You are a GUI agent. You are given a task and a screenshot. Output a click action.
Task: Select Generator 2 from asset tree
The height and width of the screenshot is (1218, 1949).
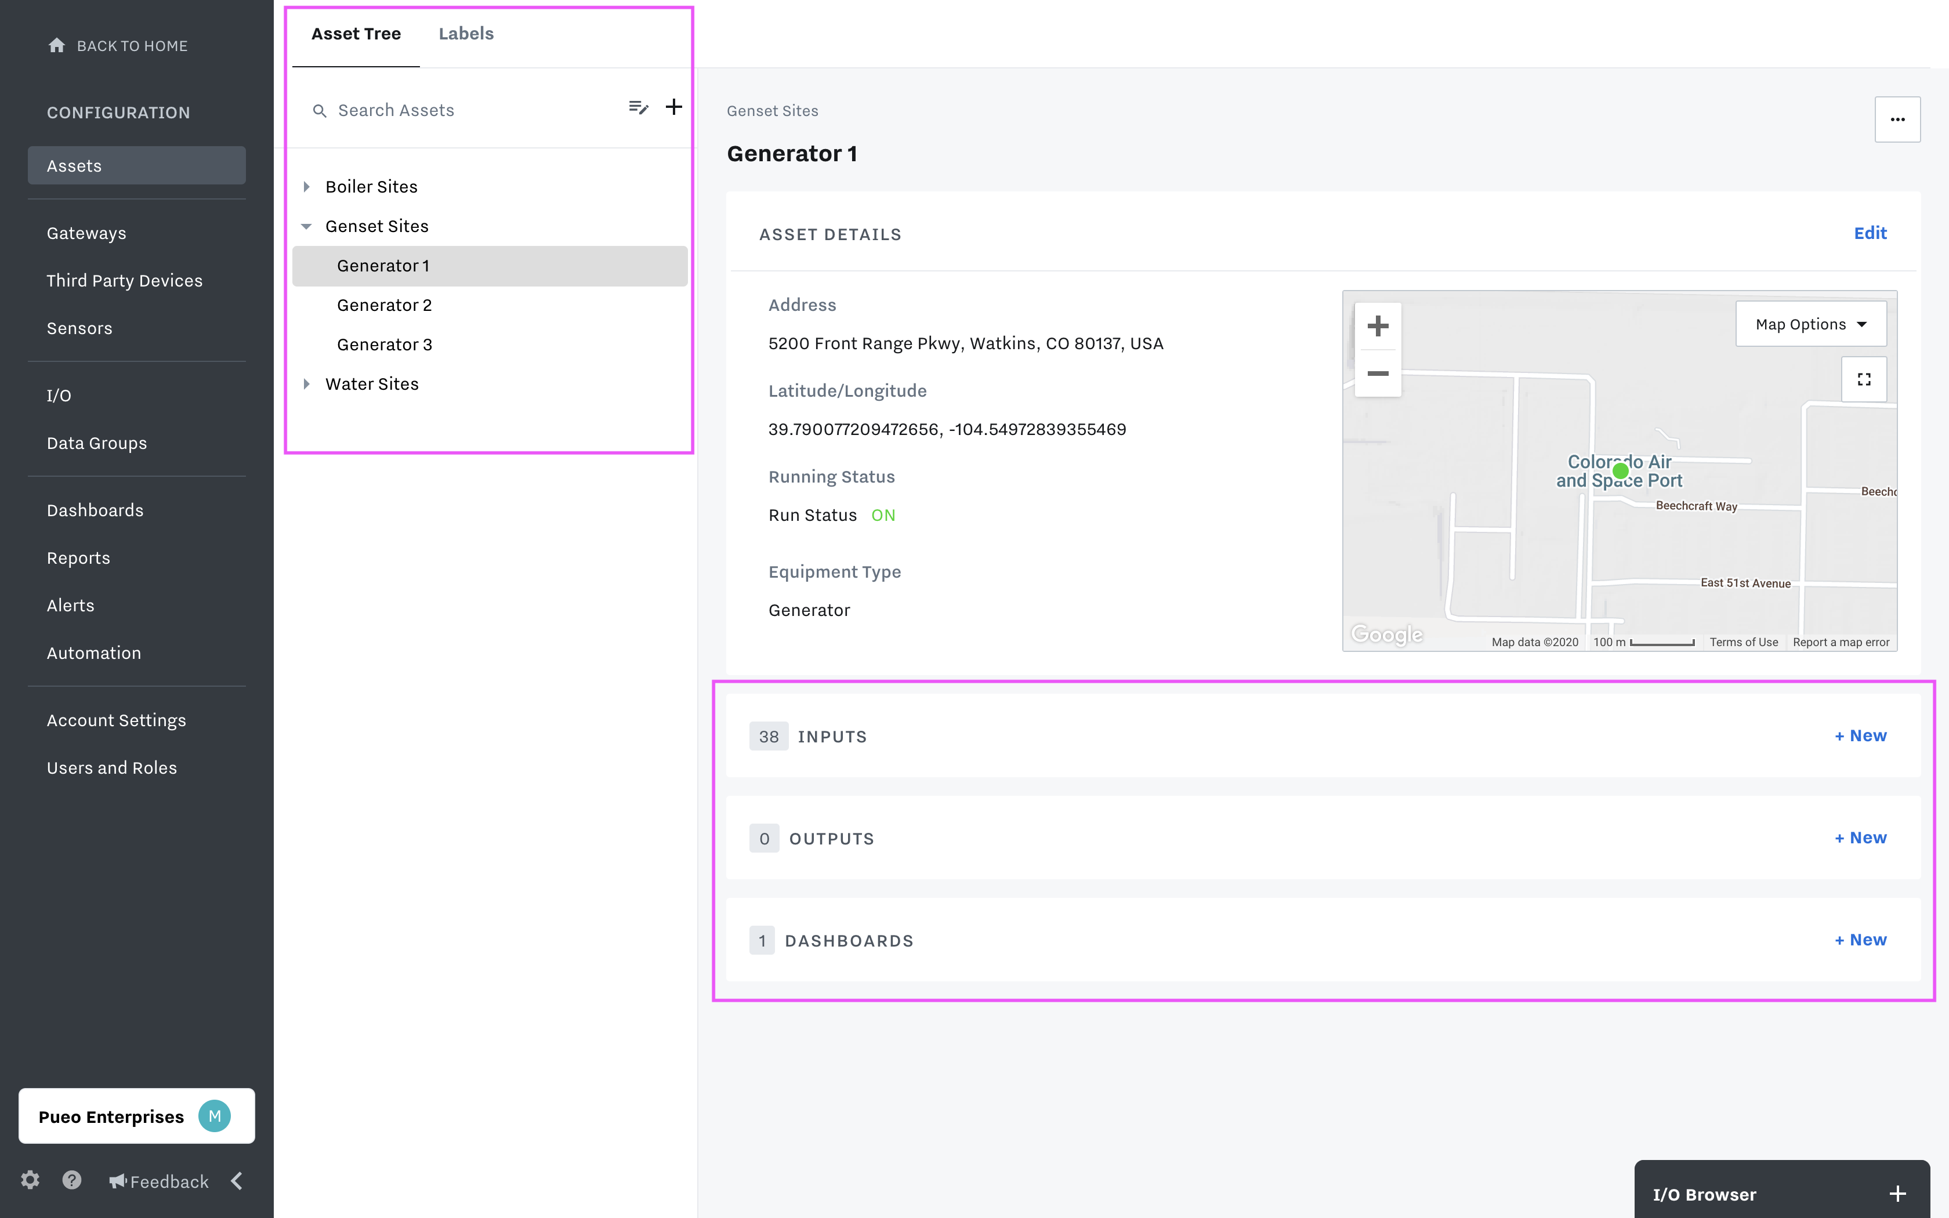[383, 304]
